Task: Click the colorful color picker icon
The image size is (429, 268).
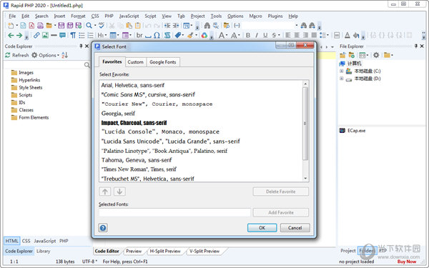Action: pyautogui.click(x=204, y=35)
